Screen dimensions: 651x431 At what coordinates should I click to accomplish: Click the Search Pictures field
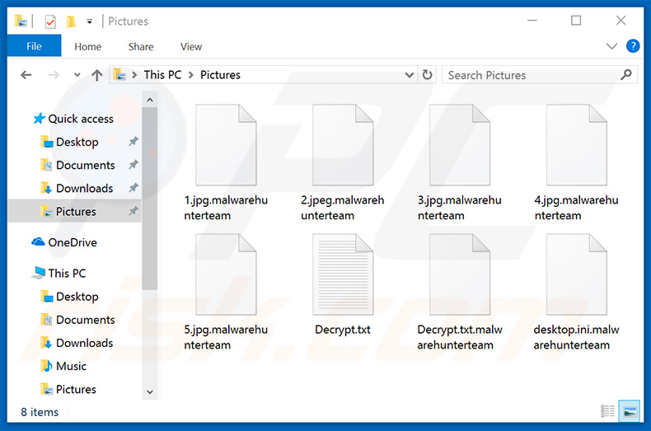point(539,75)
